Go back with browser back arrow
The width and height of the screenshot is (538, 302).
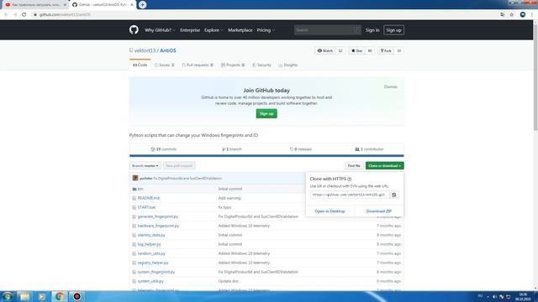[x=6, y=15]
